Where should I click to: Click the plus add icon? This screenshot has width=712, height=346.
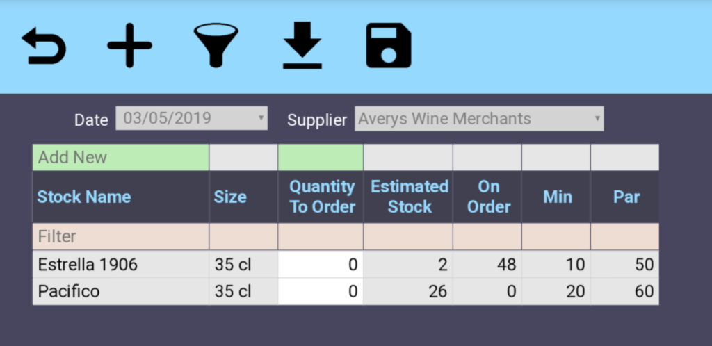point(129,46)
